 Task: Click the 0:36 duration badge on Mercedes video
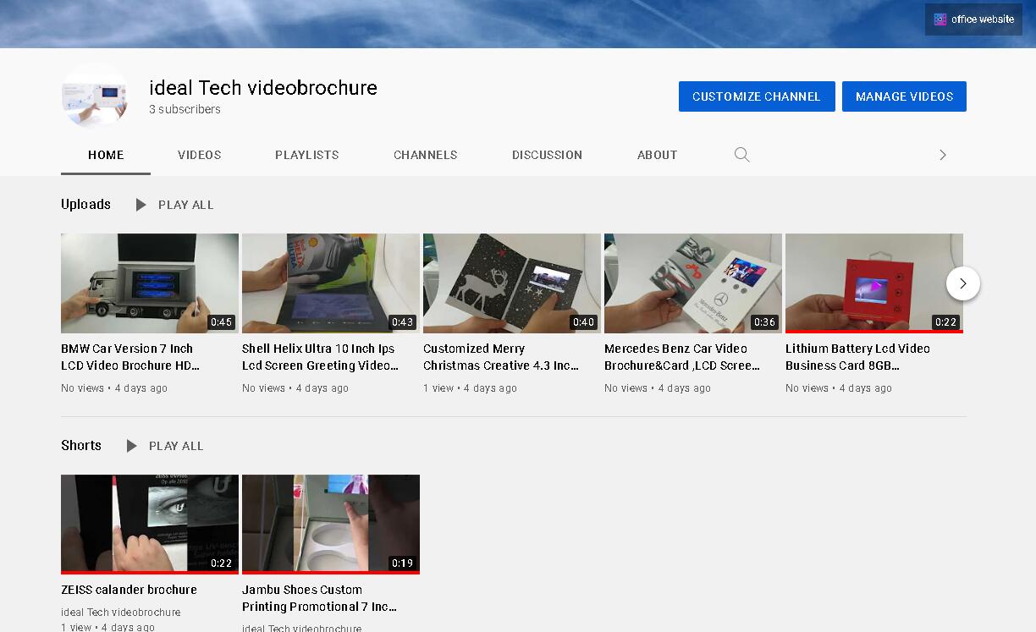pos(765,322)
